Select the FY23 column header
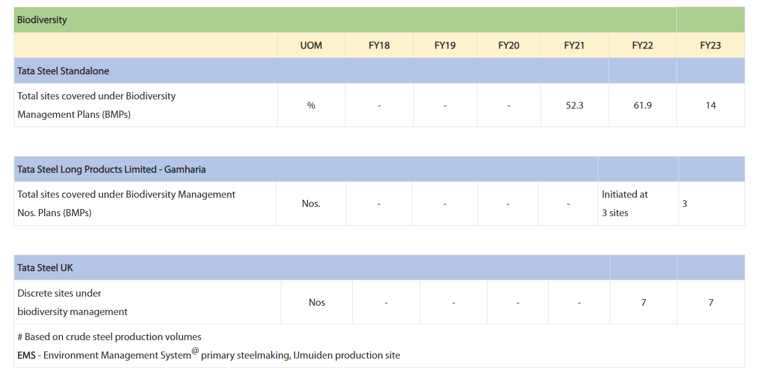This screenshot has width=759, height=375. click(710, 45)
